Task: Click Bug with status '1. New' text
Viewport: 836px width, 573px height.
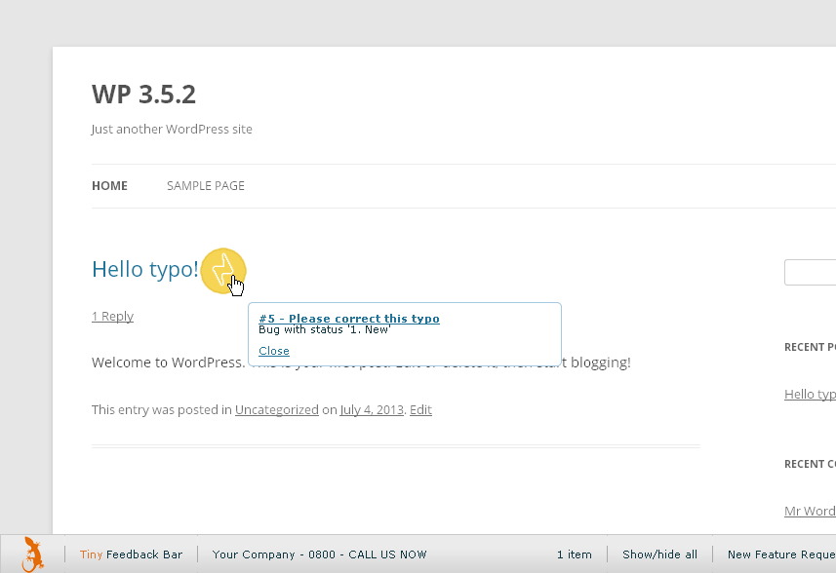Action: click(325, 329)
